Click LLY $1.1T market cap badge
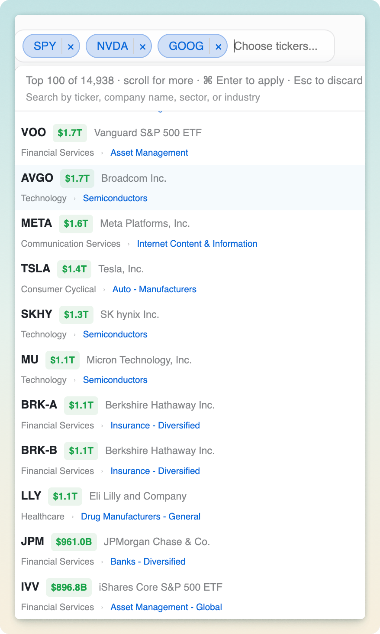Viewport: 380px width, 634px height. pos(65,497)
